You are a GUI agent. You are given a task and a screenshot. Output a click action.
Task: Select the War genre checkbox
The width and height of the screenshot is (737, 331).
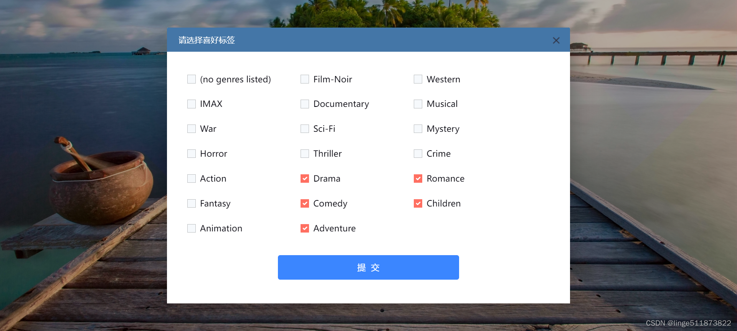(192, 129)
